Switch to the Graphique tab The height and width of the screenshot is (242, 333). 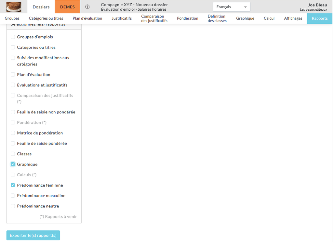click(245, 18)
